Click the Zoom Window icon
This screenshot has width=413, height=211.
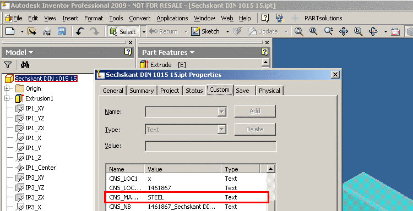[313, 31]
